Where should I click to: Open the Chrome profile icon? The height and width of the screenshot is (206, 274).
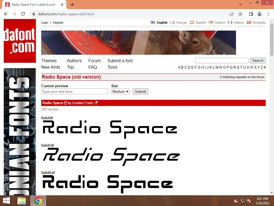(260, 14)
